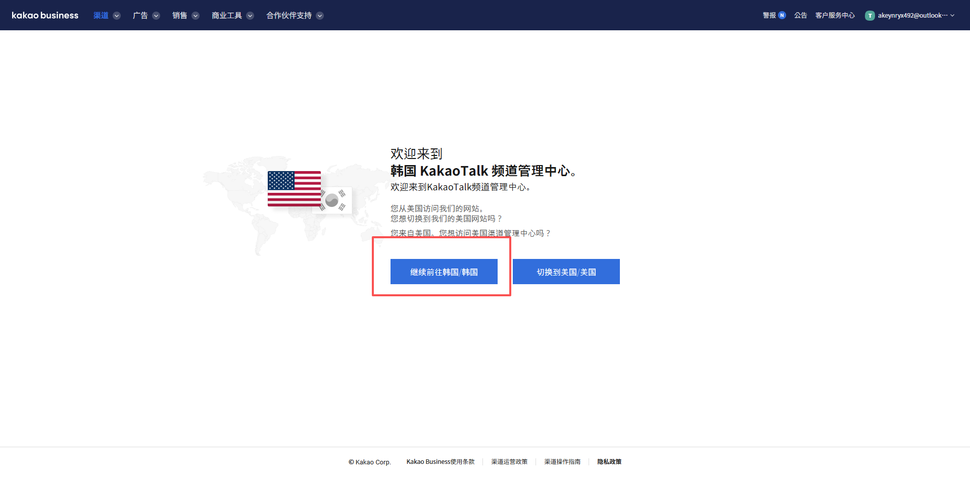Open the 合作伙伴支持 menu label
Screen dimensions: 970x477
click(x=289, y=16)
